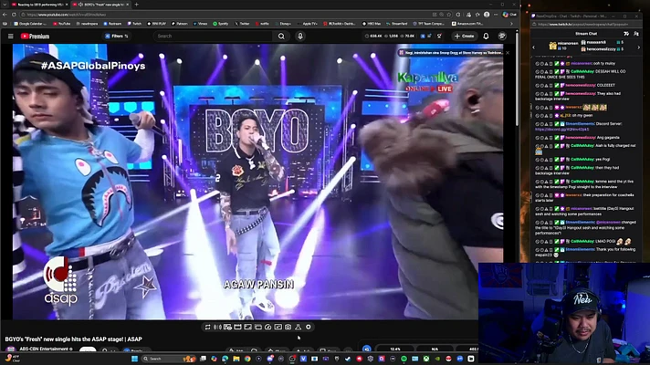The width and height of the screenshot is (650, 365).
Task: Open the StreamYard bookmark
Action: [397, 24]
